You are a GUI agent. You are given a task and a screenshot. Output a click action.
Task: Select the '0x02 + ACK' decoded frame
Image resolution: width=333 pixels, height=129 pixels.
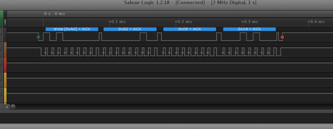[130, 29]
